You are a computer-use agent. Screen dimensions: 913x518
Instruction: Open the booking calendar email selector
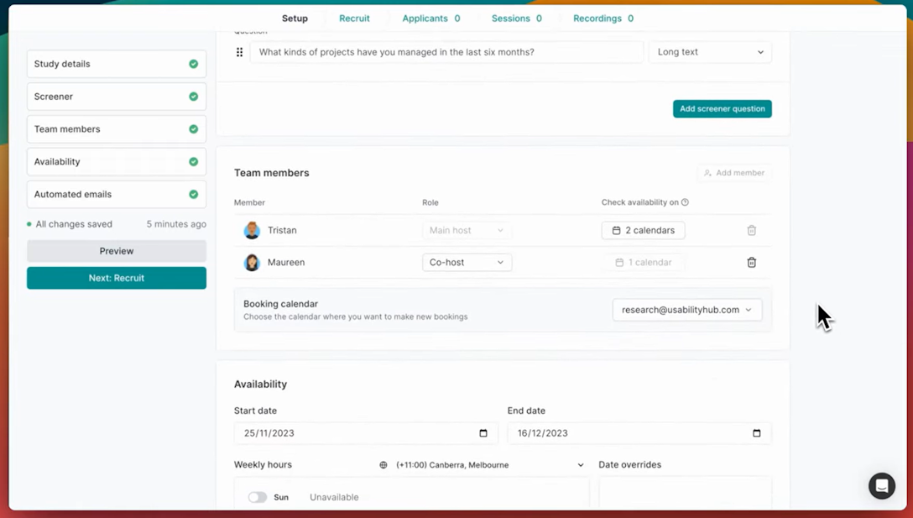coord(687,310)
